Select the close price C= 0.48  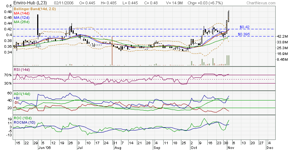tap(151, 3)
